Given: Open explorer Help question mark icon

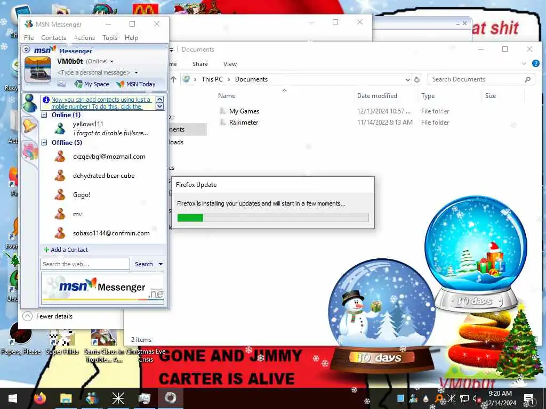Looking at the screenshot, I should [535, 63].
